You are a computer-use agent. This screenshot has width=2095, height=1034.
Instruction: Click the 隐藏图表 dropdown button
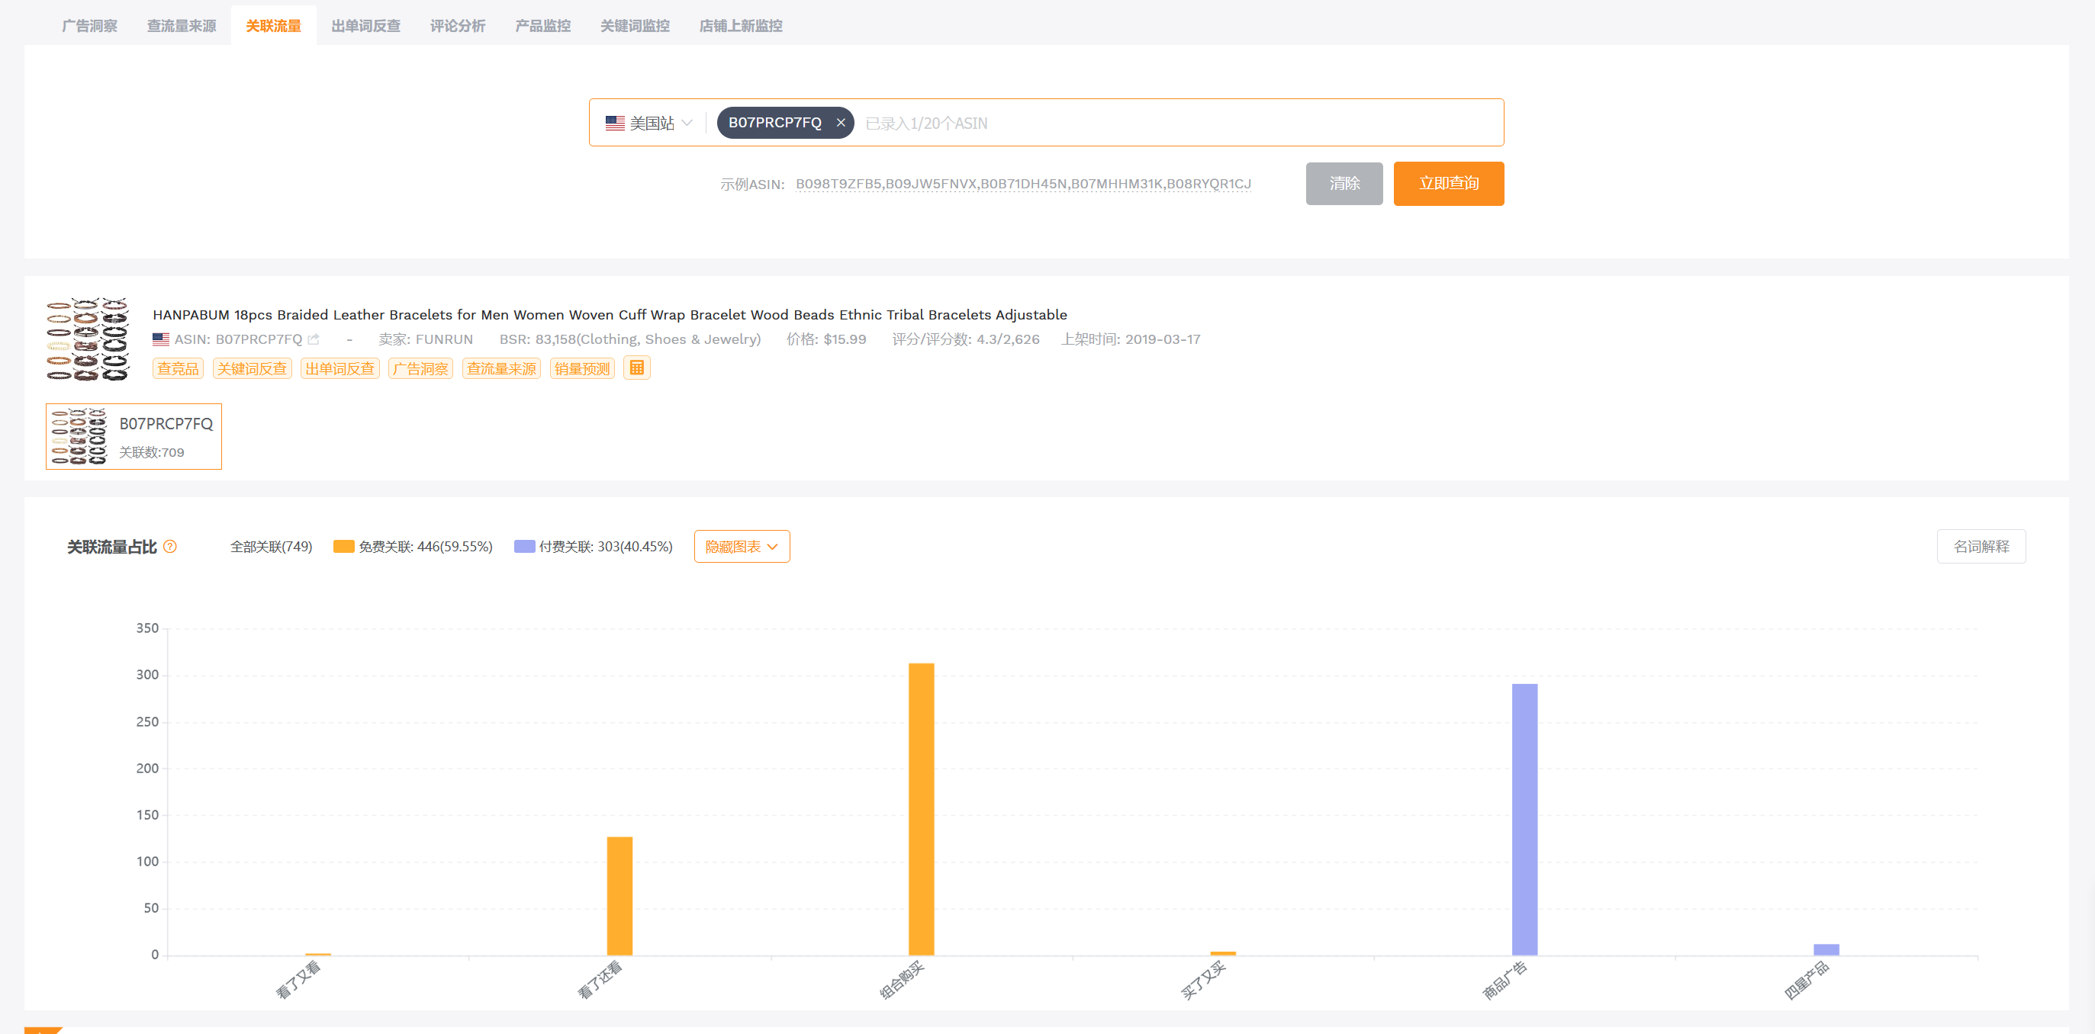(x=742, y=546)
